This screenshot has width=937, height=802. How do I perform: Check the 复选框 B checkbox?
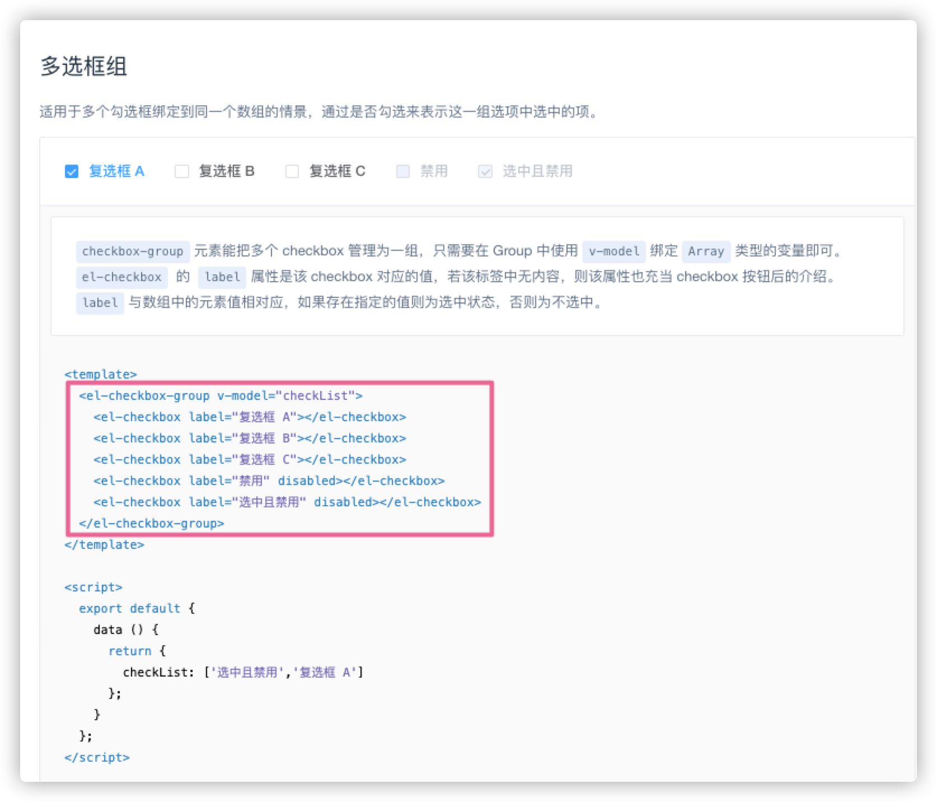pyautogui.click(x=182, y=171)
